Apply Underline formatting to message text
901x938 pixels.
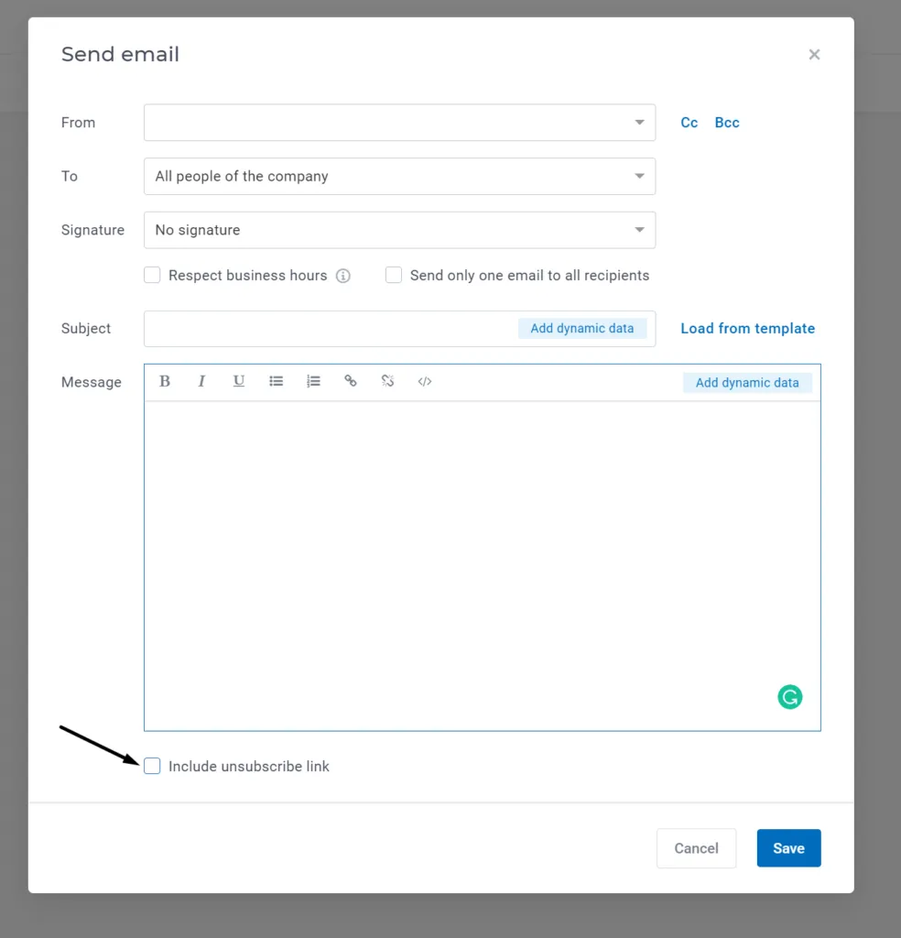click(239, 381)
